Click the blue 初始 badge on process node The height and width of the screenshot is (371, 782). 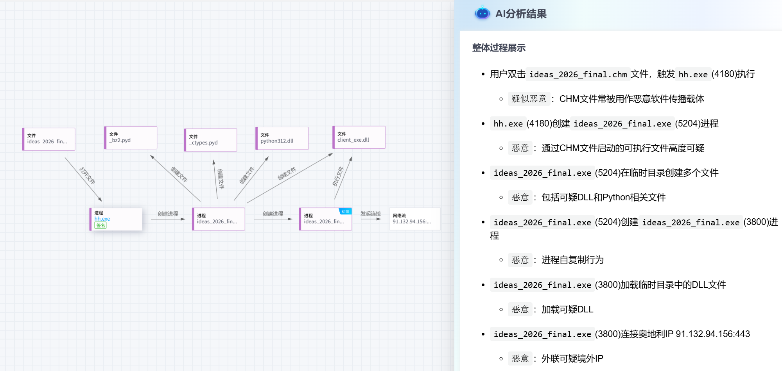pos(345,211)
